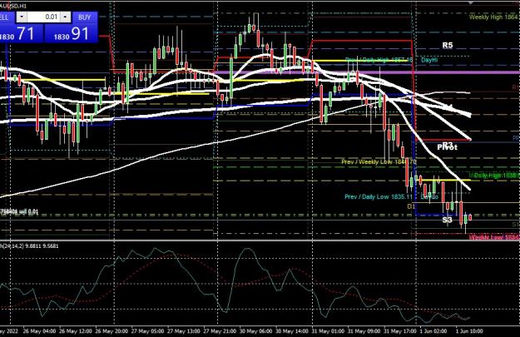Click the 26 May 12:00 time label
Image resolution: width=520 pixels, height=337 pixels.
click(x=76, y=331)
